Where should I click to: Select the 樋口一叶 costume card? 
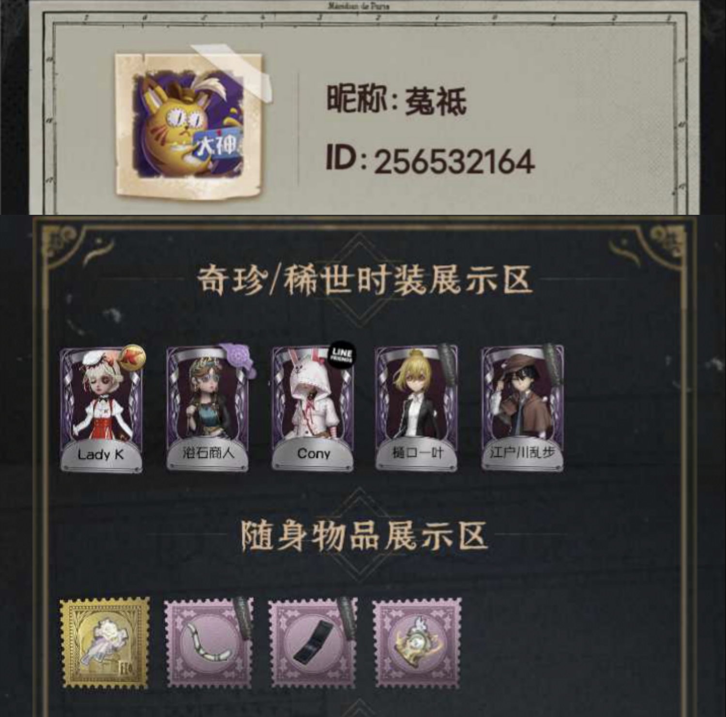[417, 409]
